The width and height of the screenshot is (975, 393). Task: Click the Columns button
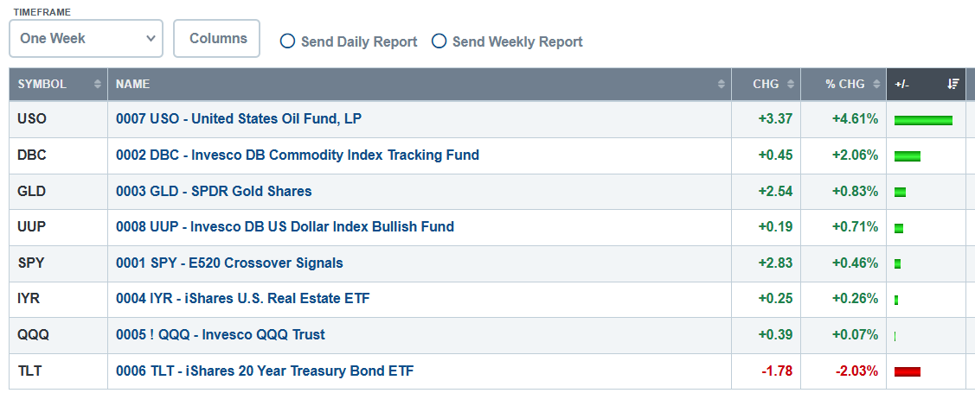[216, 39]
